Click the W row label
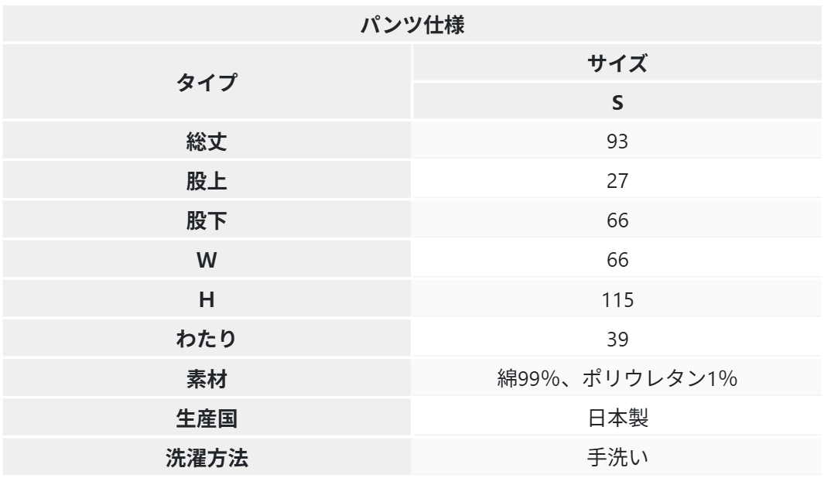This screenshot has height=478, width=824. coord(207,260)
